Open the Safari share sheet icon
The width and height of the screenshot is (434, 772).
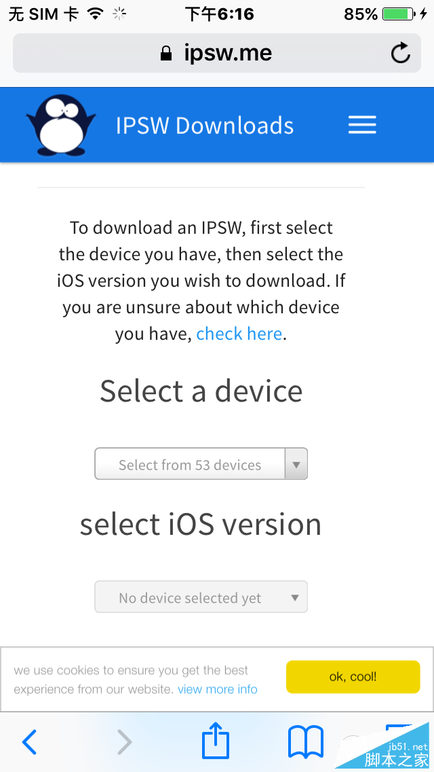click(x=216, y=741)
